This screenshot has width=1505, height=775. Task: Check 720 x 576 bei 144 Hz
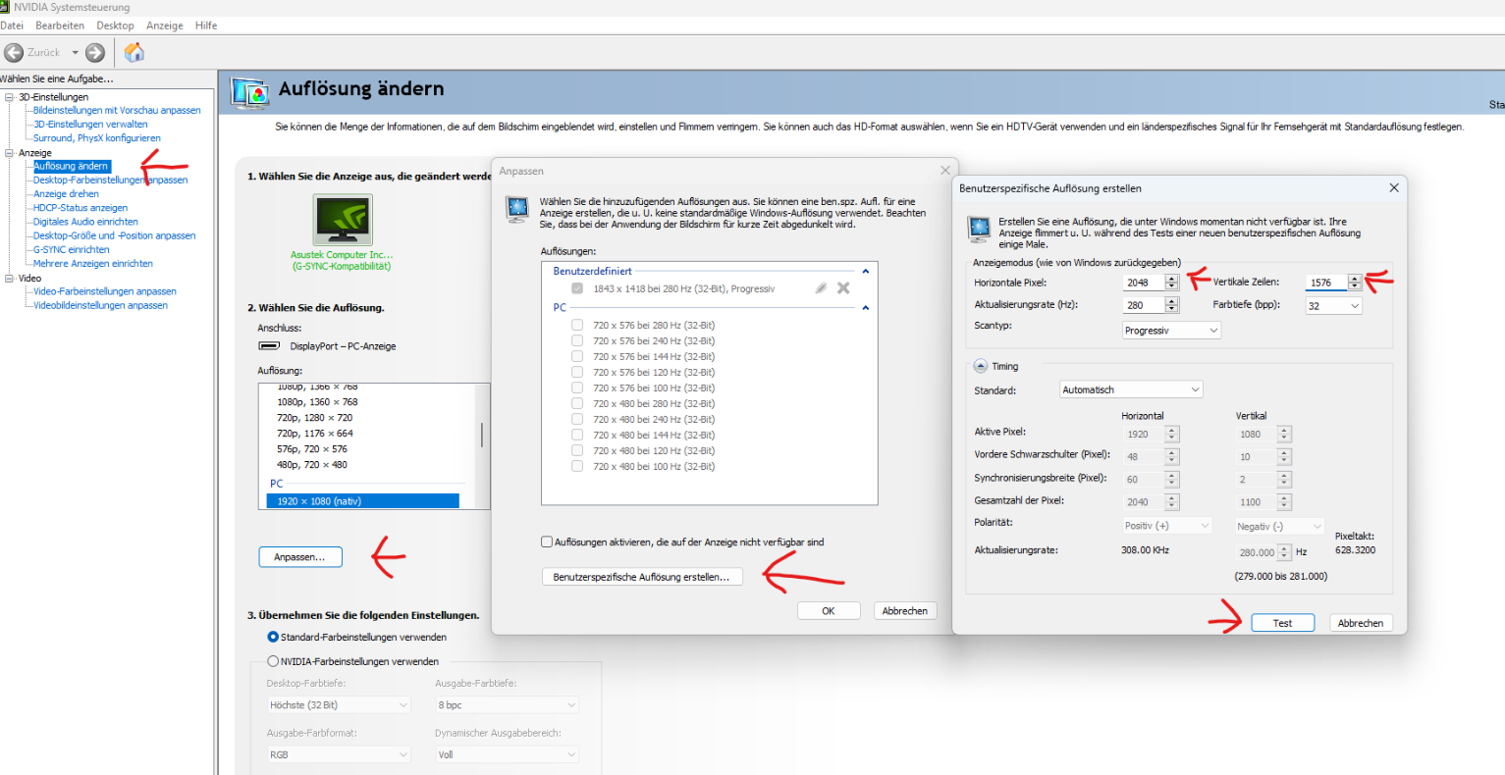coord(577,356)
